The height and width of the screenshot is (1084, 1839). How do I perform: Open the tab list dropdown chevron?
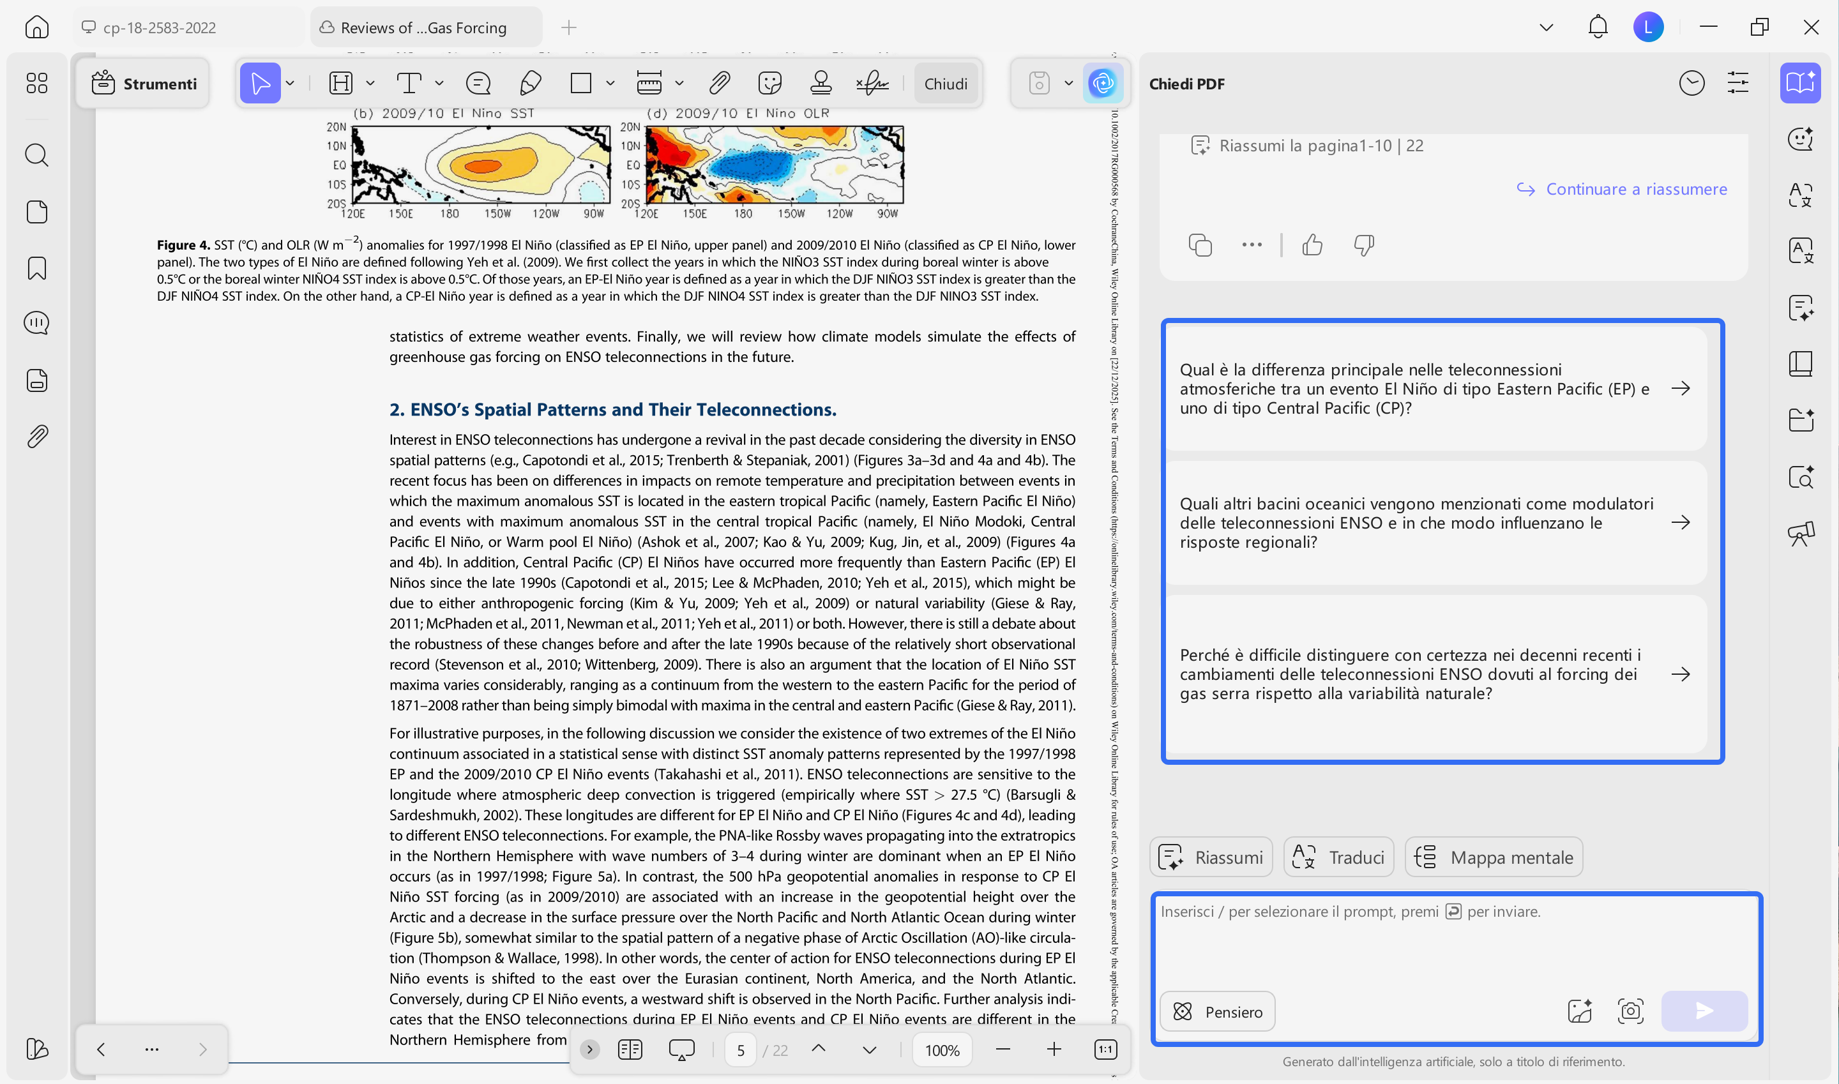pos(1546,27)
